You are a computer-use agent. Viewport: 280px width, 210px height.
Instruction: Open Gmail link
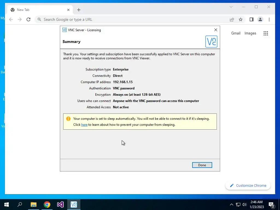pyautogui.click(x=236, y=33)
